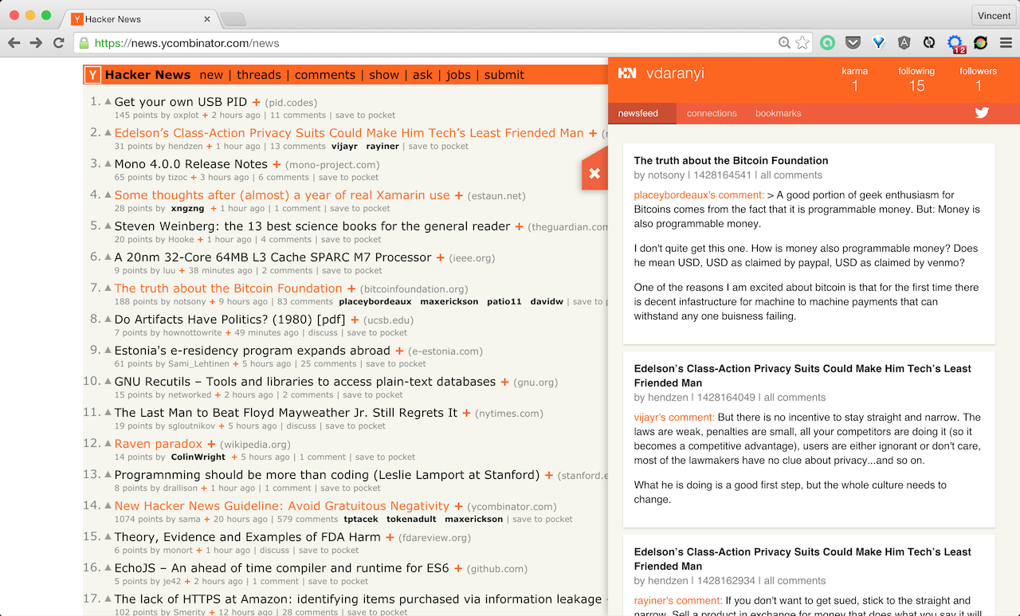The width and height of the screenshot is (1020, 616).
Task: Open 'jobs' in the HN header
Action: click(458, 75)
